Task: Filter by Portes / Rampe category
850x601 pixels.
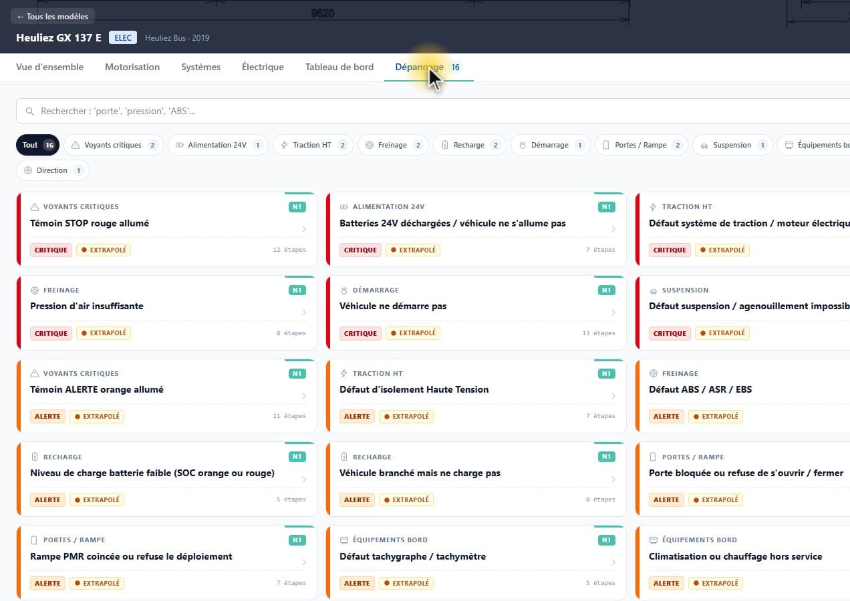Action: [x=642, y=145]
